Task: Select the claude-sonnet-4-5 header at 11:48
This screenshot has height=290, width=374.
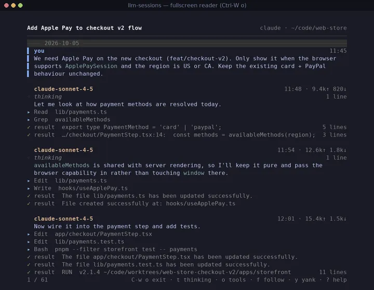Action: coord(63,89)
